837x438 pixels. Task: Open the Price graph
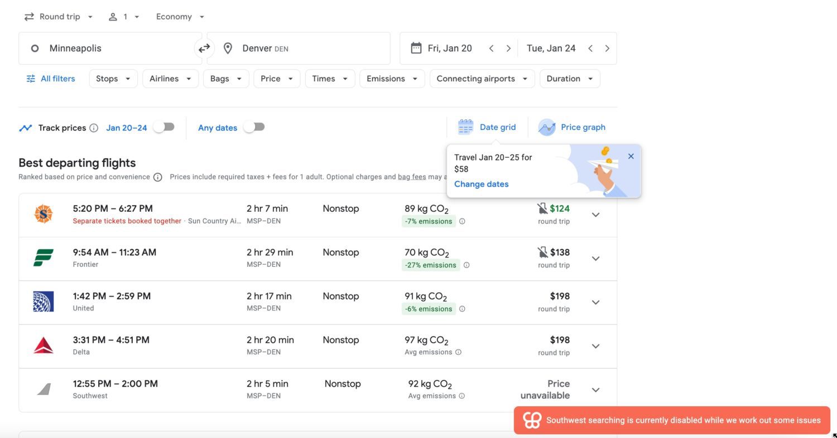(572, 127)
